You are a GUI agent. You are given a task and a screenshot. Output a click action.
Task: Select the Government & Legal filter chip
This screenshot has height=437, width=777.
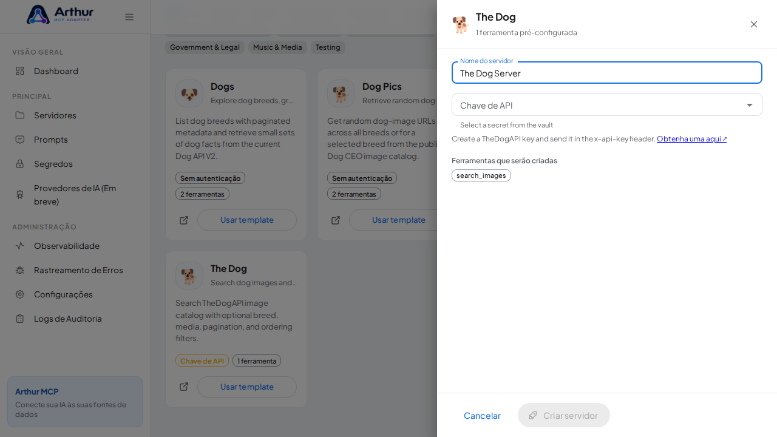tap(205, 47)
